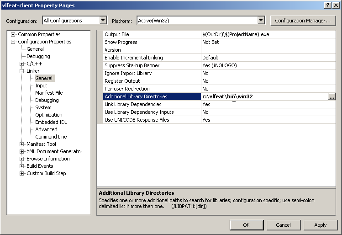This screenshot has height=235, width=342.
Task: Open the Configuration dropdown
Action: (x=103, y=21)
